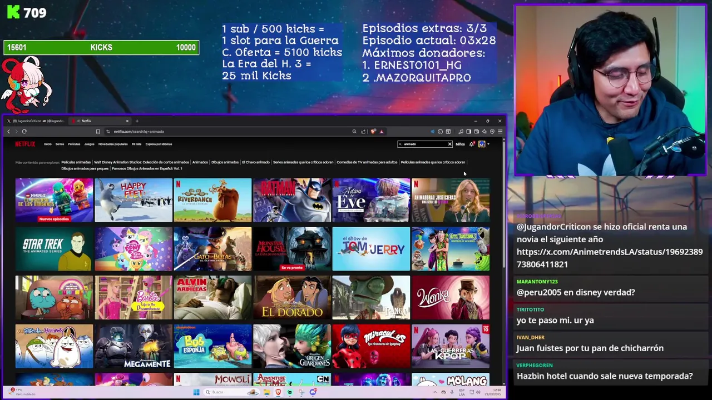Toggle the browser sidebar panel icon
The image size is (712, 400).
(x=468, y=132)
